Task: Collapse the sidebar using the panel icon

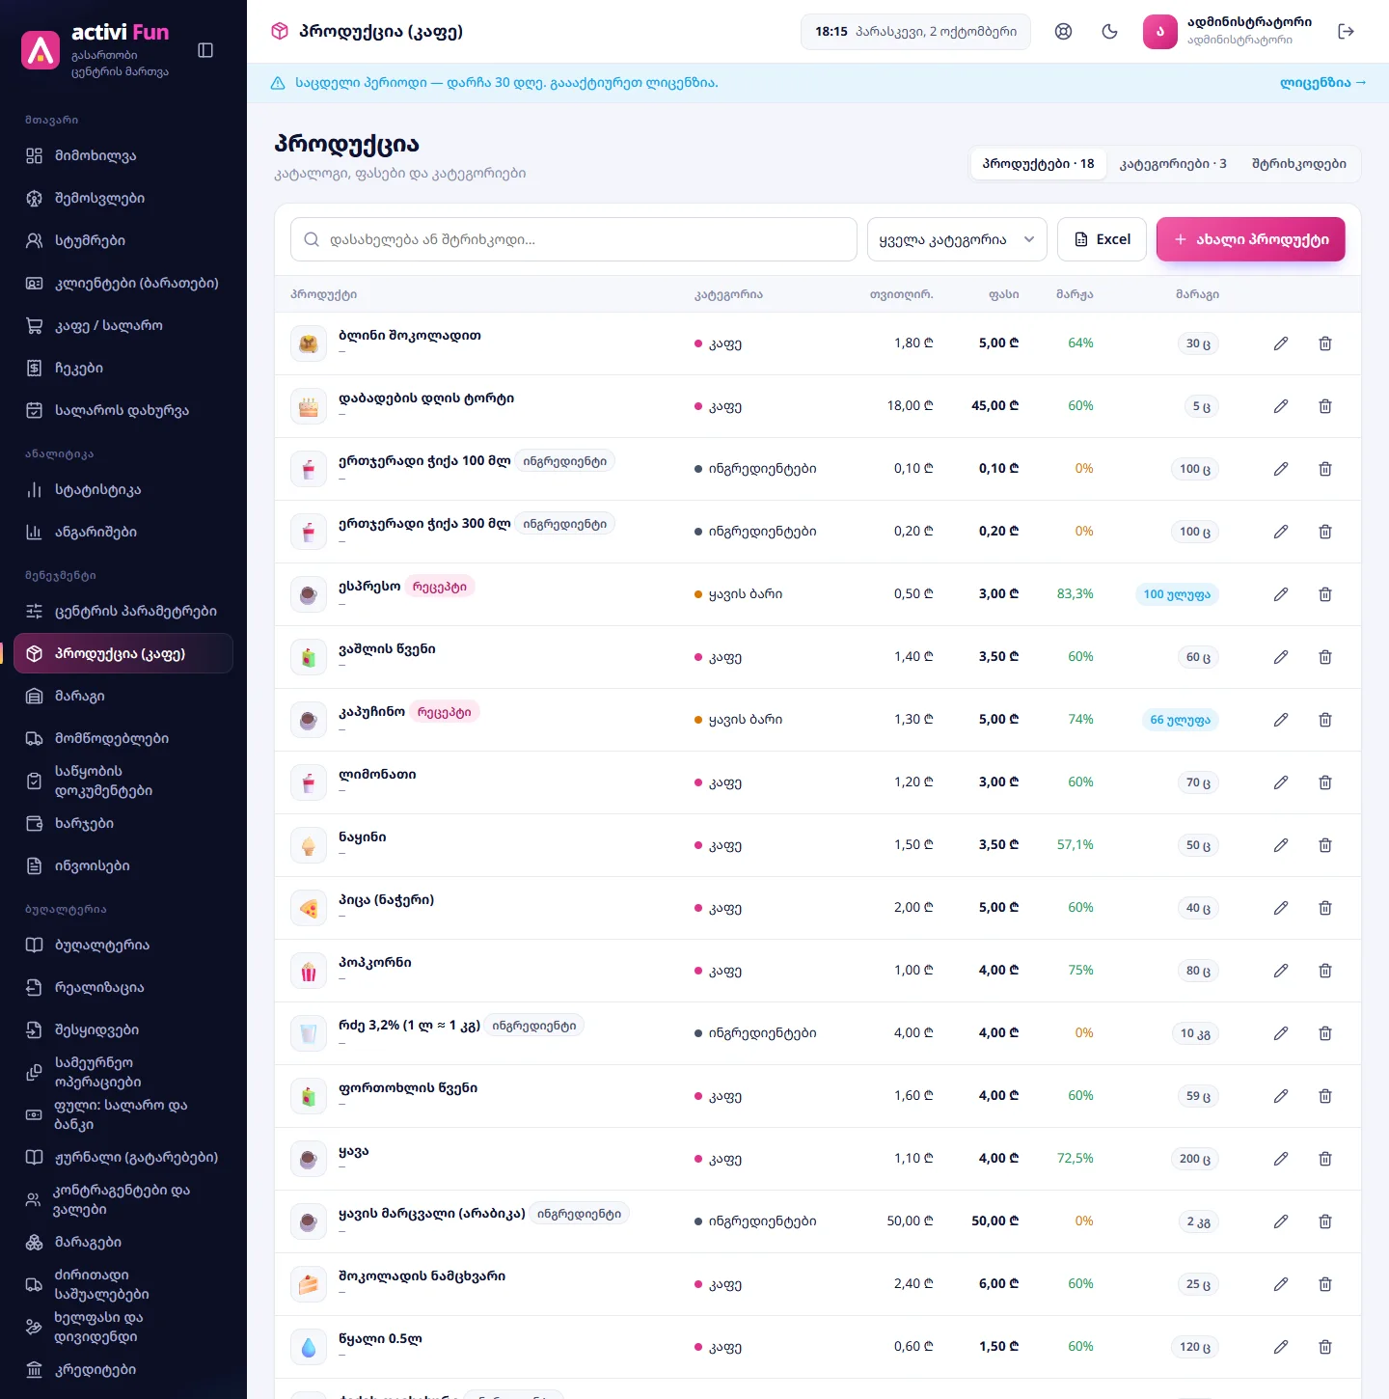Action: [x=205, y=50]
